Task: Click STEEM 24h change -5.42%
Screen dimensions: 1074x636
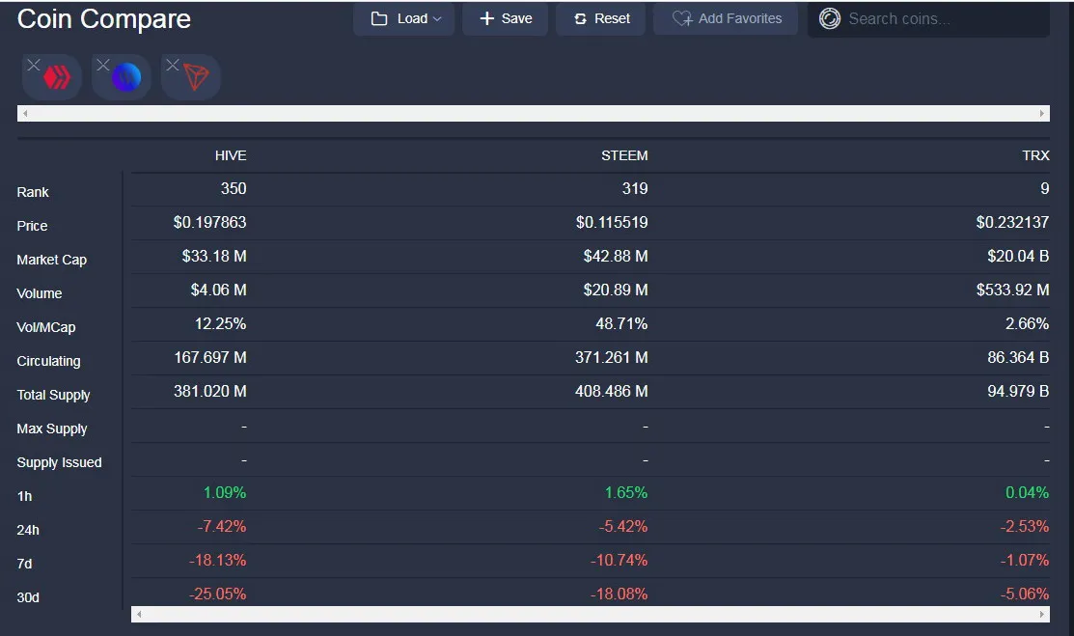Action: click(x=623, y=526)
